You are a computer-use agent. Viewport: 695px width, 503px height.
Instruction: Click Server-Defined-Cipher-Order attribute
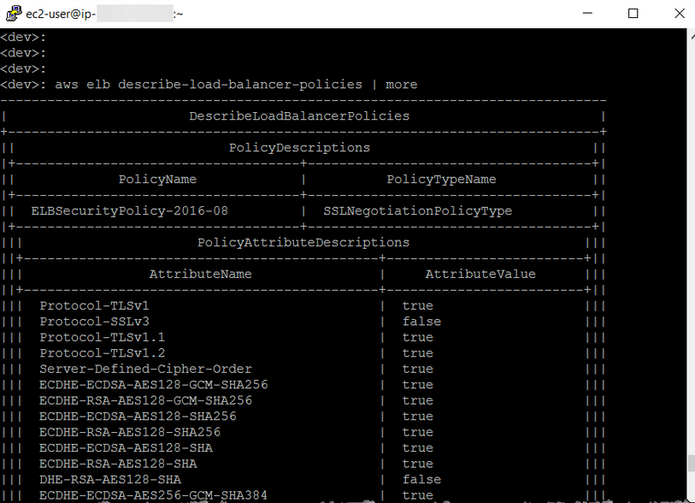pyautogui.click(x=145, y=369)
